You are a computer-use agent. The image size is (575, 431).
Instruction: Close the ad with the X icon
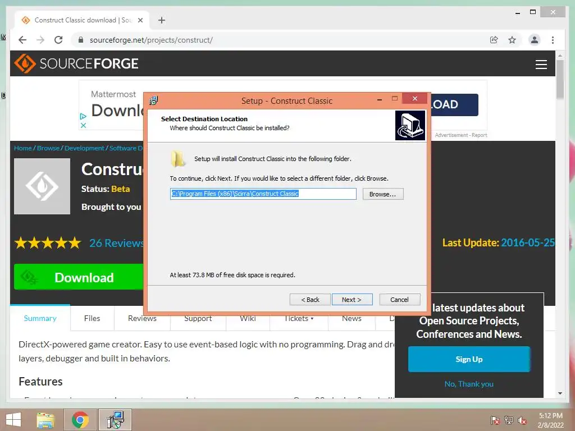point(83,125)
